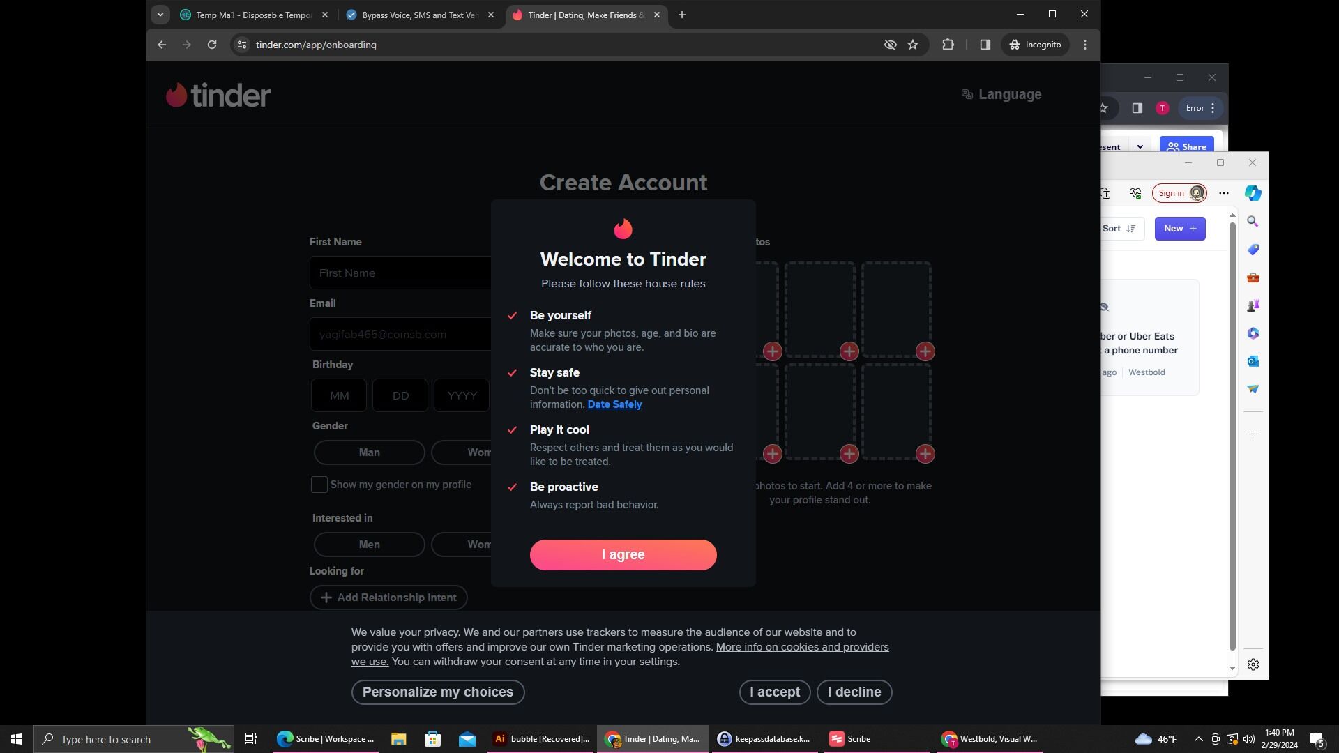Open keepassdatabase from the taskbar
This screenshot has width=1339, height=753.
pos(764,739)
